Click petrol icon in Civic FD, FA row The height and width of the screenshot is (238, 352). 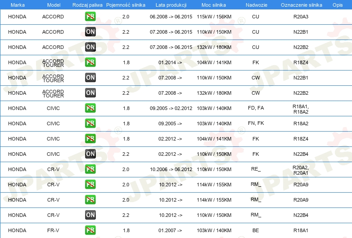tap(90, 108)
